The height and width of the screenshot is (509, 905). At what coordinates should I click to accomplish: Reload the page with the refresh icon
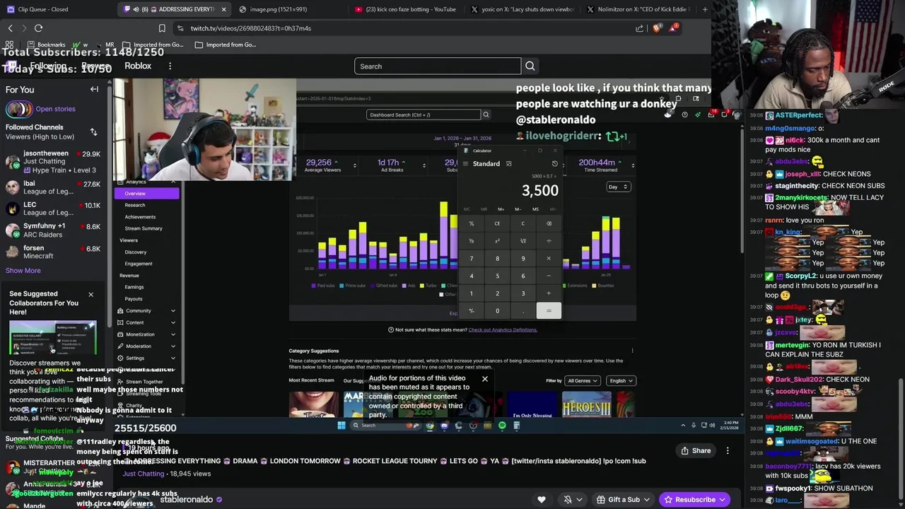(38, 28)
